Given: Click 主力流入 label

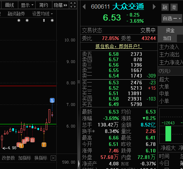Looking at the screenshot, I should click(x=169, y=47).
